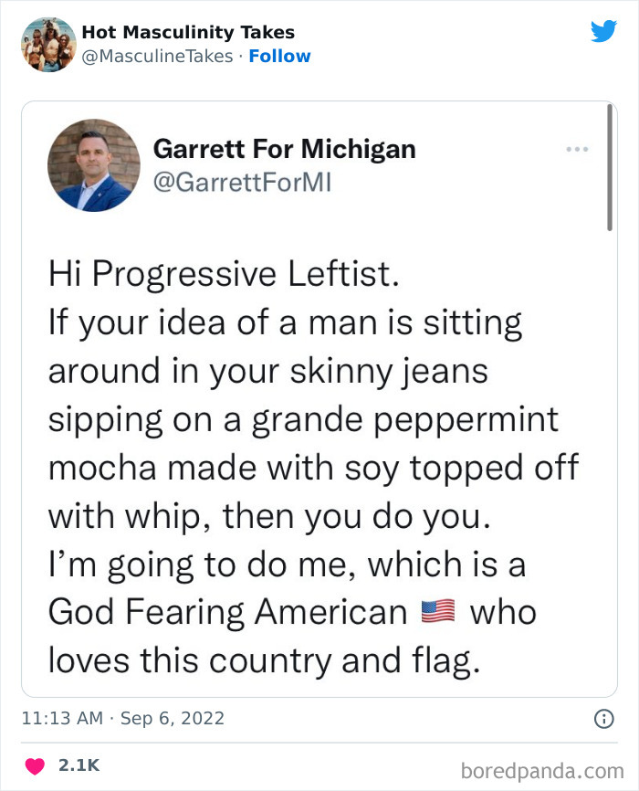Click the 'grande peppermint' text line

click(x=302, y=419)
